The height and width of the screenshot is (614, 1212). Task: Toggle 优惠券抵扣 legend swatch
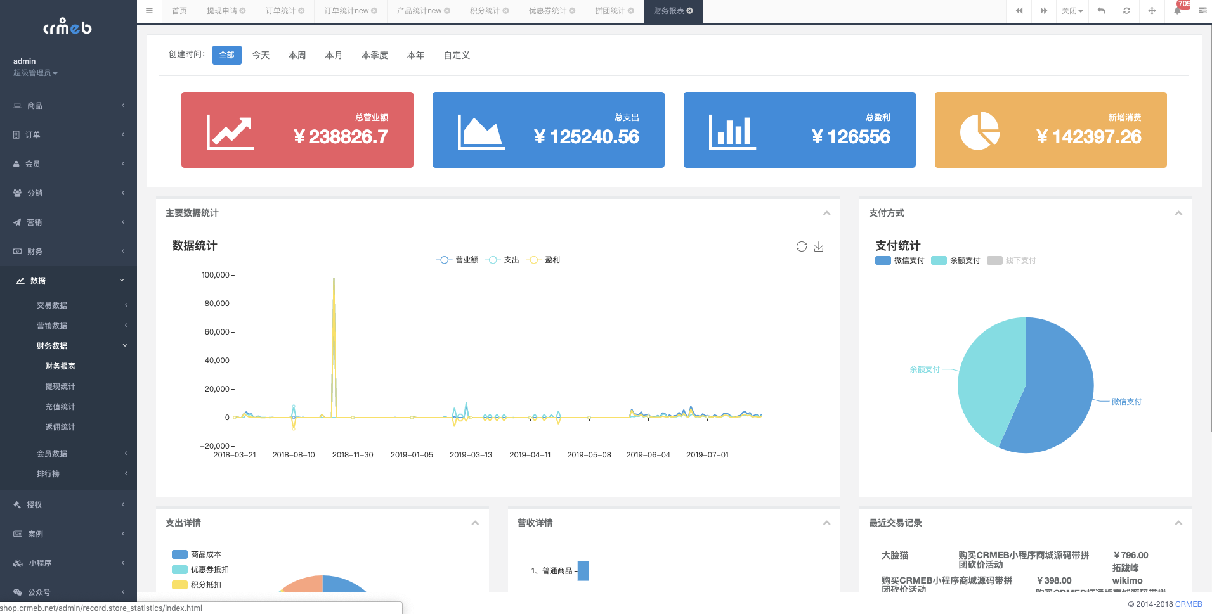tap(179, 570)
